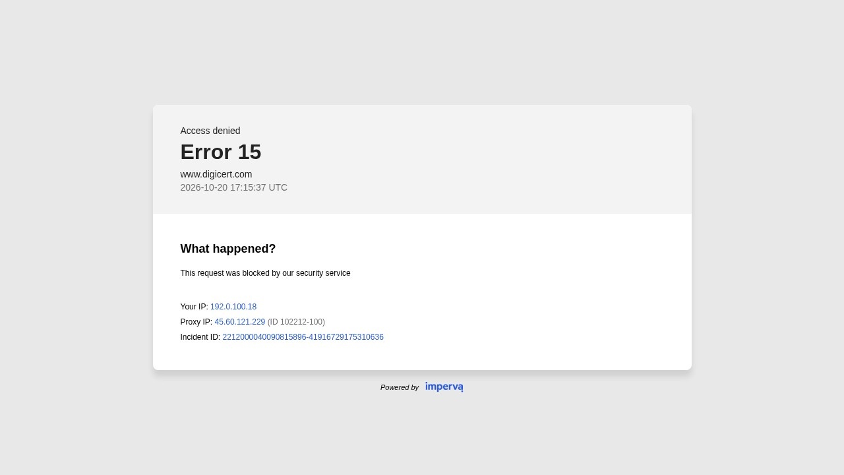Click the www.digicert.com hostname text
The height and width of the screenshot is (475, 844).
pos(216,174)
